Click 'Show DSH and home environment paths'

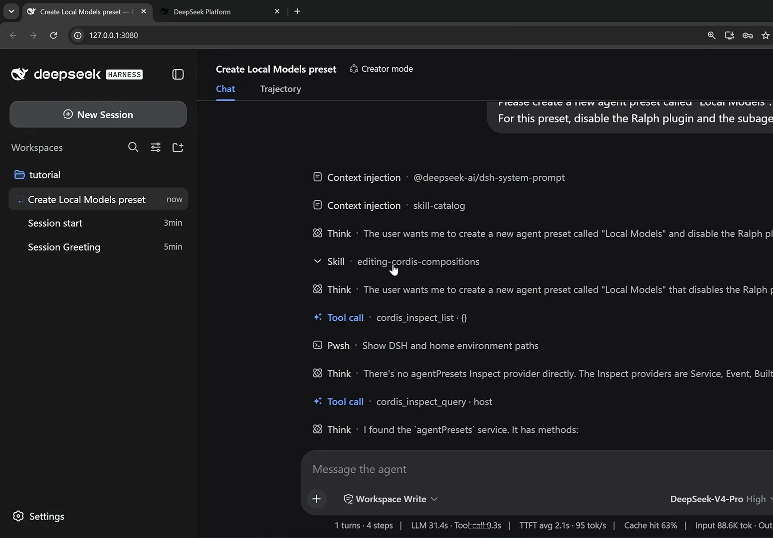click(x=450, y=346)
